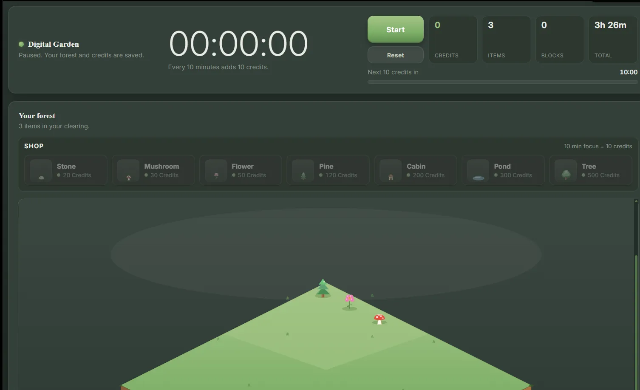Click the '10 min focus = 10 credits' text
This screenshot has height=390, width=640.
click(598, 146)
